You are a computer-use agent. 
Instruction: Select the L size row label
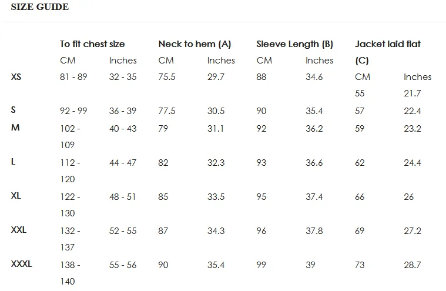click(13, 162)
